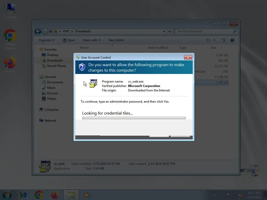The height and width of the screenshot is (200, 267).
Task: Click the selected file row sized 3,247 KB
Action: [x=212, y=83]
